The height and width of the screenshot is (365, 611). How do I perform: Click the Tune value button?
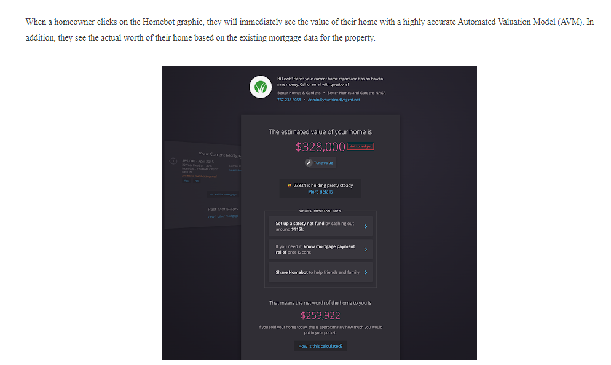(320, 163)
